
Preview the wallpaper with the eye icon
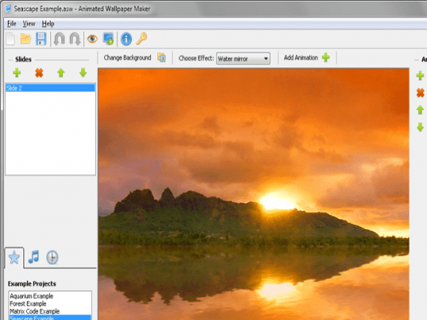[x=92, y=39]
